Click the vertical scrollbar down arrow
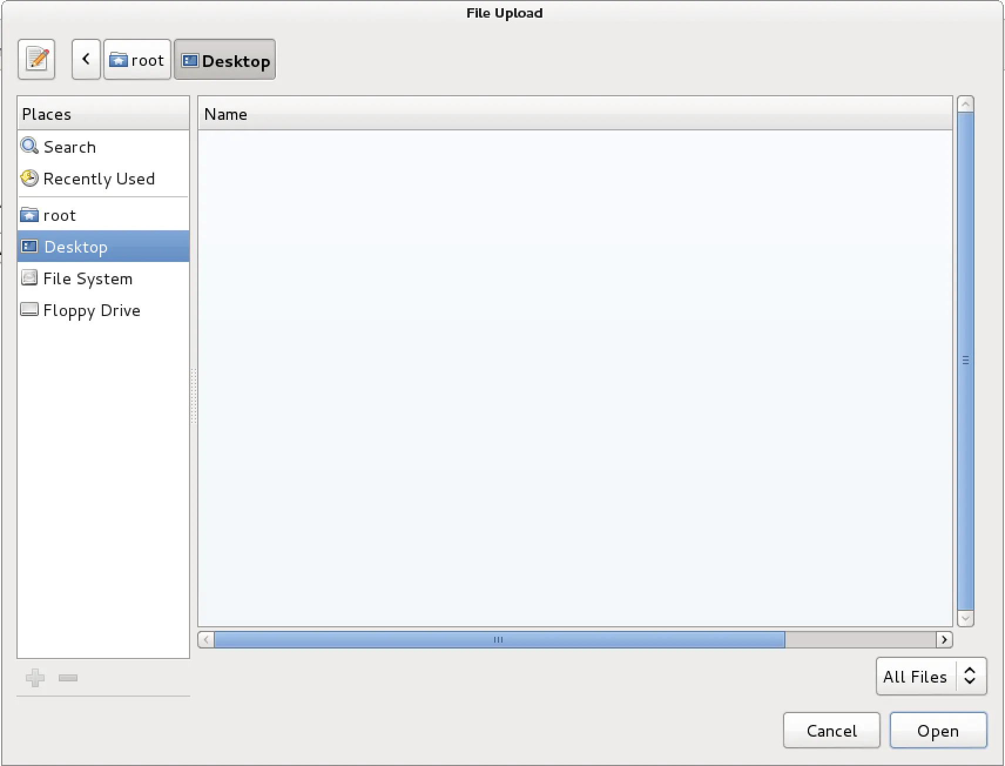This screenshot has width=1005, height=766. pyautogui.click(x=965, y=619)
